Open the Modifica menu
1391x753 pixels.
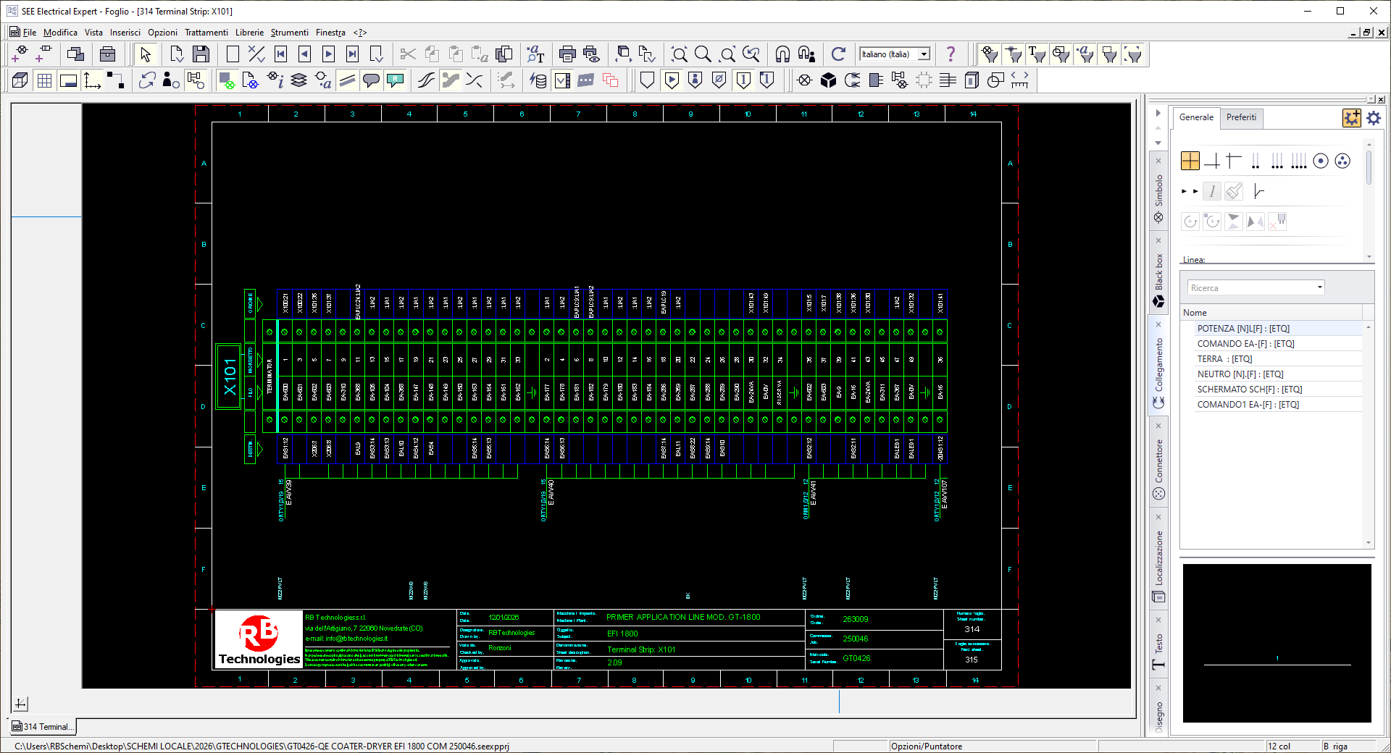click(60, 33)
